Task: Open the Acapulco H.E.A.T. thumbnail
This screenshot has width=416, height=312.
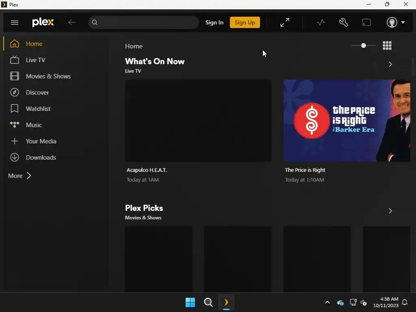Action: [198, 121]
